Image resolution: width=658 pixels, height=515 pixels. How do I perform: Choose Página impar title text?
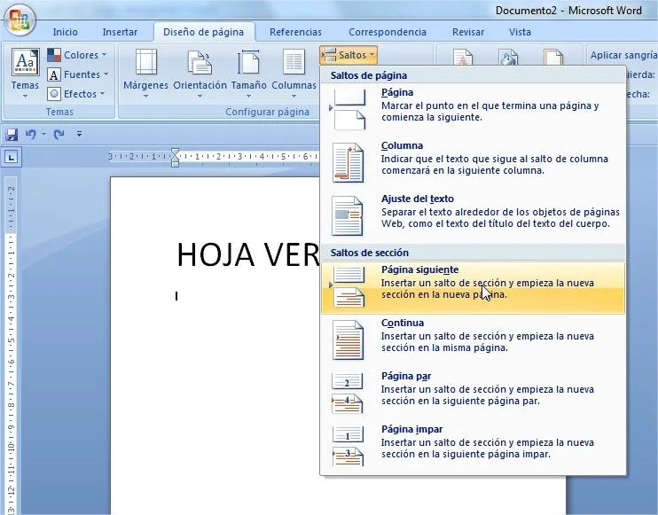point(411,429)
